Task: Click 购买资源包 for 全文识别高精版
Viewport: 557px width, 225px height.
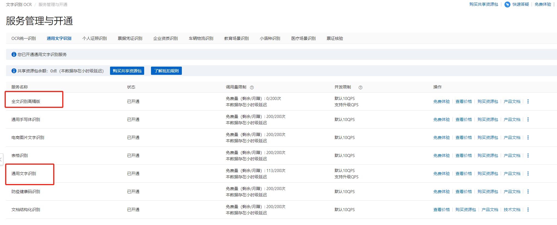Action: click(x=488, y=101)
